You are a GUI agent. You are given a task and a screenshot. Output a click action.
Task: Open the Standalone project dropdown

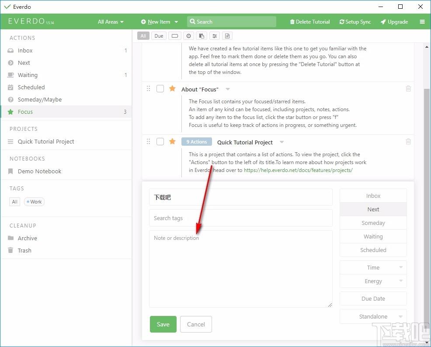tap(373, 316)
